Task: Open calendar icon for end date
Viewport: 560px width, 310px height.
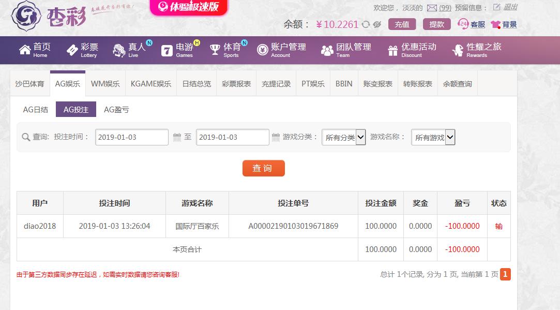Action: pos(276,137)
